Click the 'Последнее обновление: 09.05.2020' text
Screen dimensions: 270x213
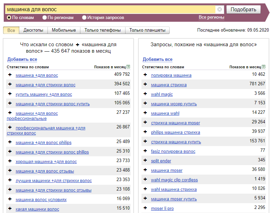pyautogui.click(x=233, y=30)
